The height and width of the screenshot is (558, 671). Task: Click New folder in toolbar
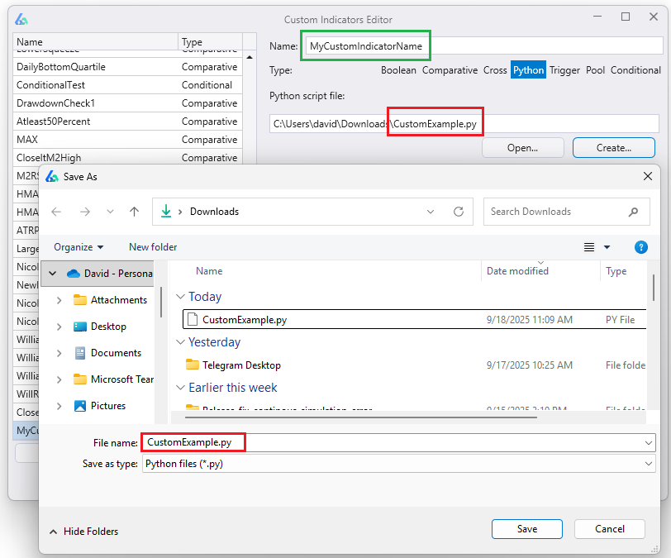click(x=153, y=247)
